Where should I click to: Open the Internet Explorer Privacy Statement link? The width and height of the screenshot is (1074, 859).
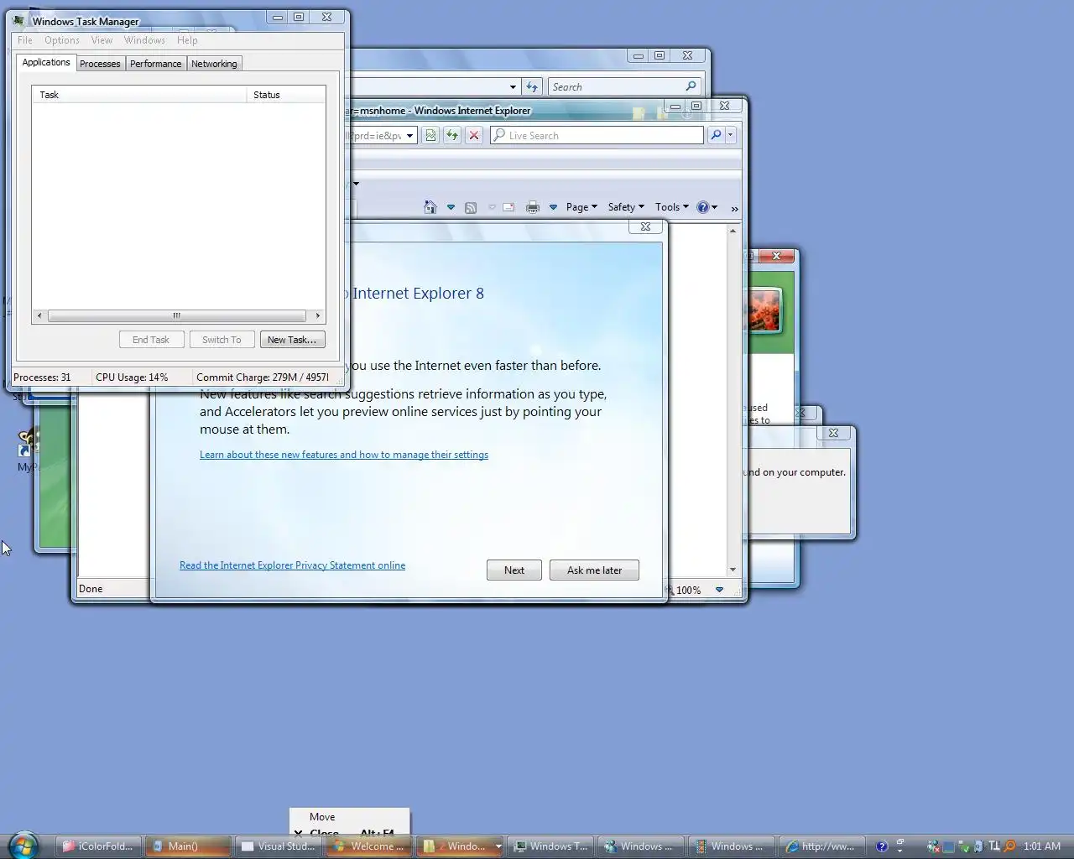coord(292,565)
